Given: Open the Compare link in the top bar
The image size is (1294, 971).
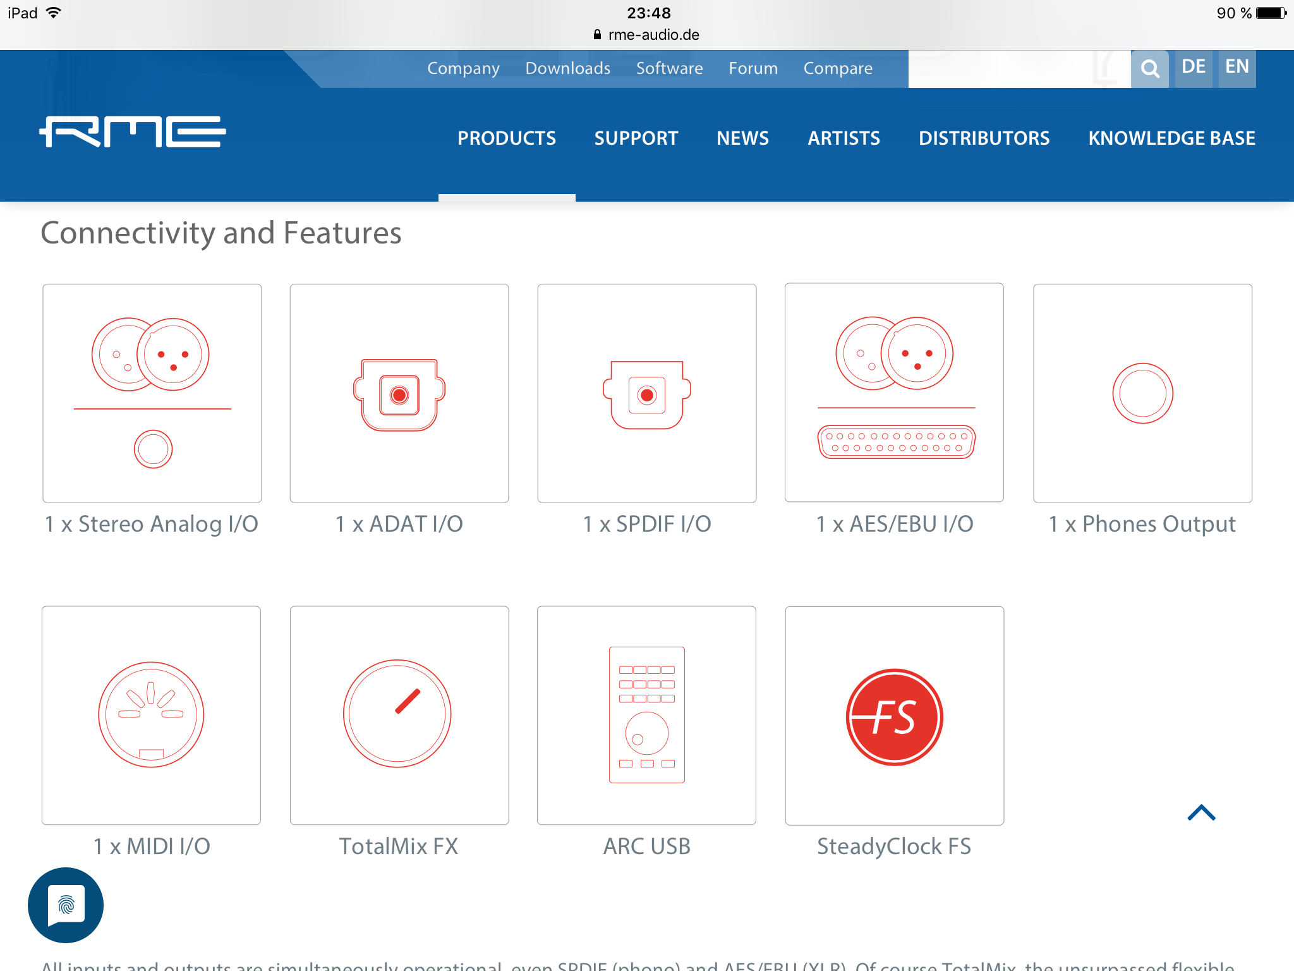Looking at the screenshot, I should coord(837,68).
